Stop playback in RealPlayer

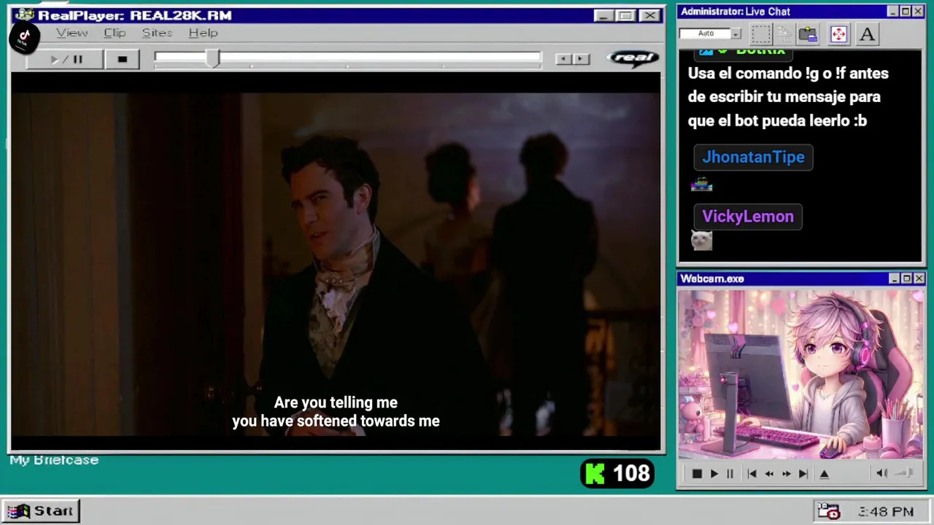(122, 59)
